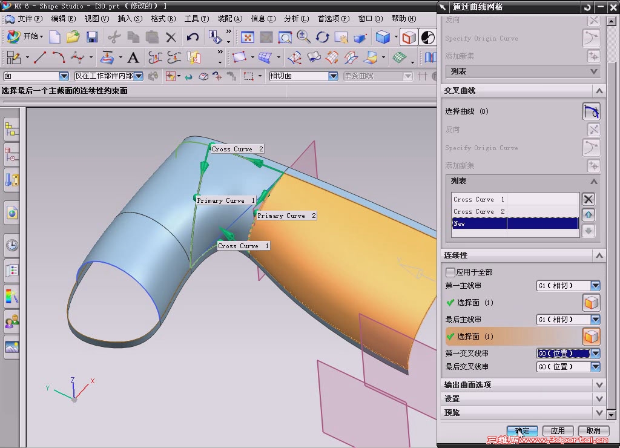Select the Cross Curve 1 list row
This screenshot has width=620, height=448.
click(515, 199)
